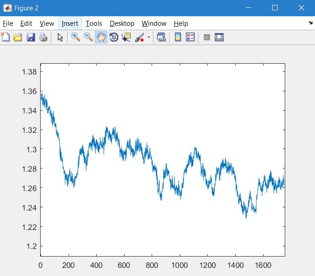Click the x-axis label 400
Viewport: 315px width, 276px height.
pos(96,265)
